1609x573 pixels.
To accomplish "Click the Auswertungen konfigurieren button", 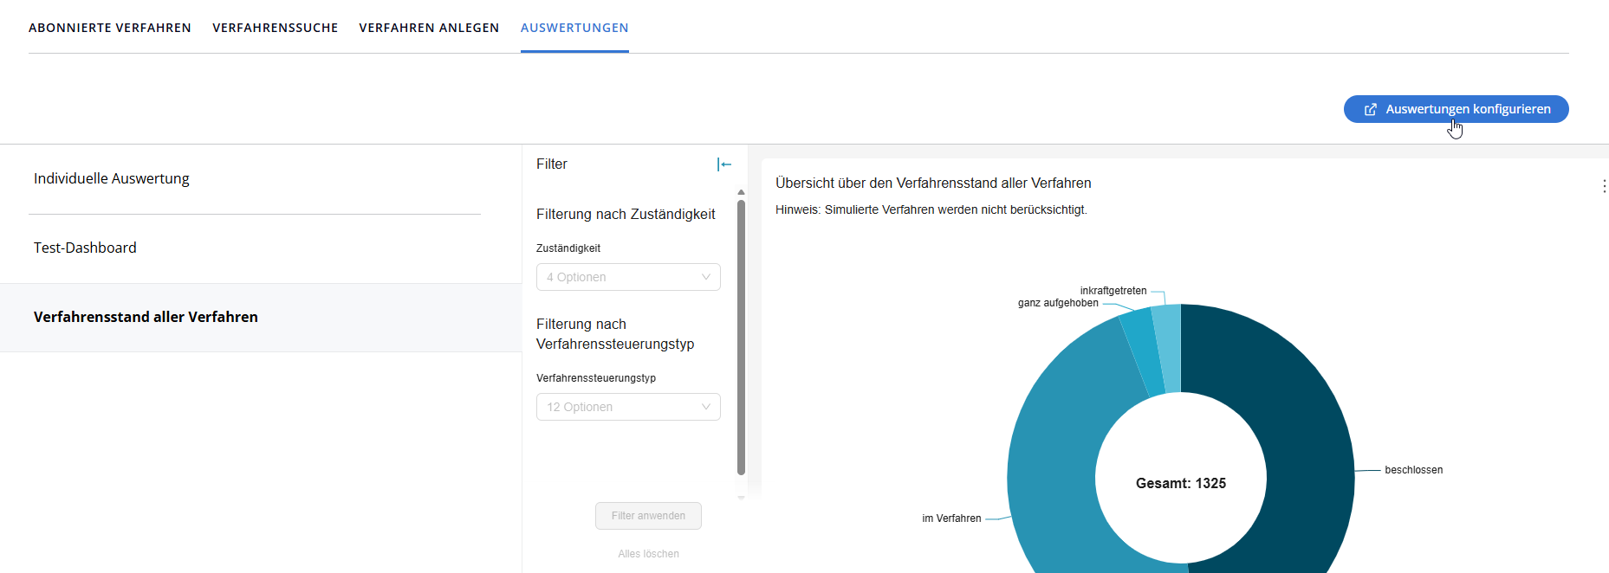I will [x=1456, y=109].
